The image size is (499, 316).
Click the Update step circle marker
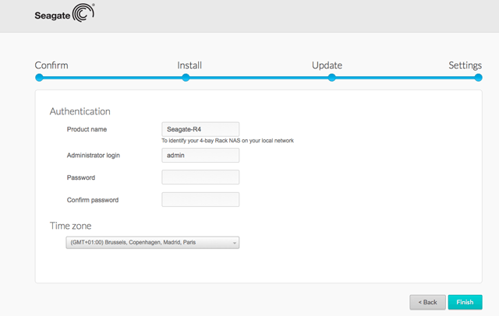point(331,78)
